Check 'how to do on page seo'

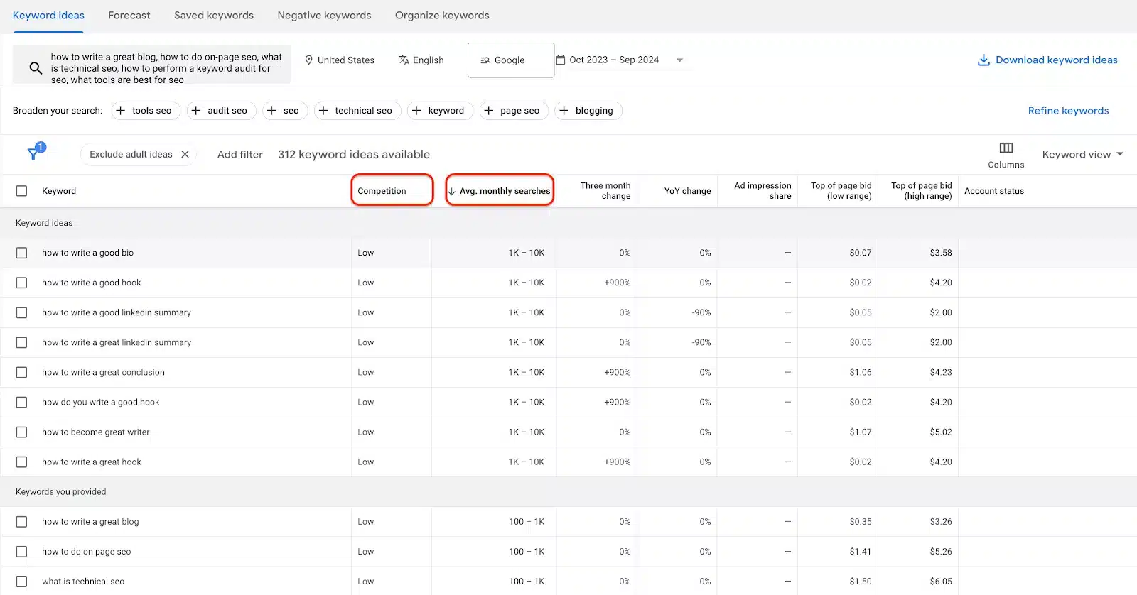(21, 552)
